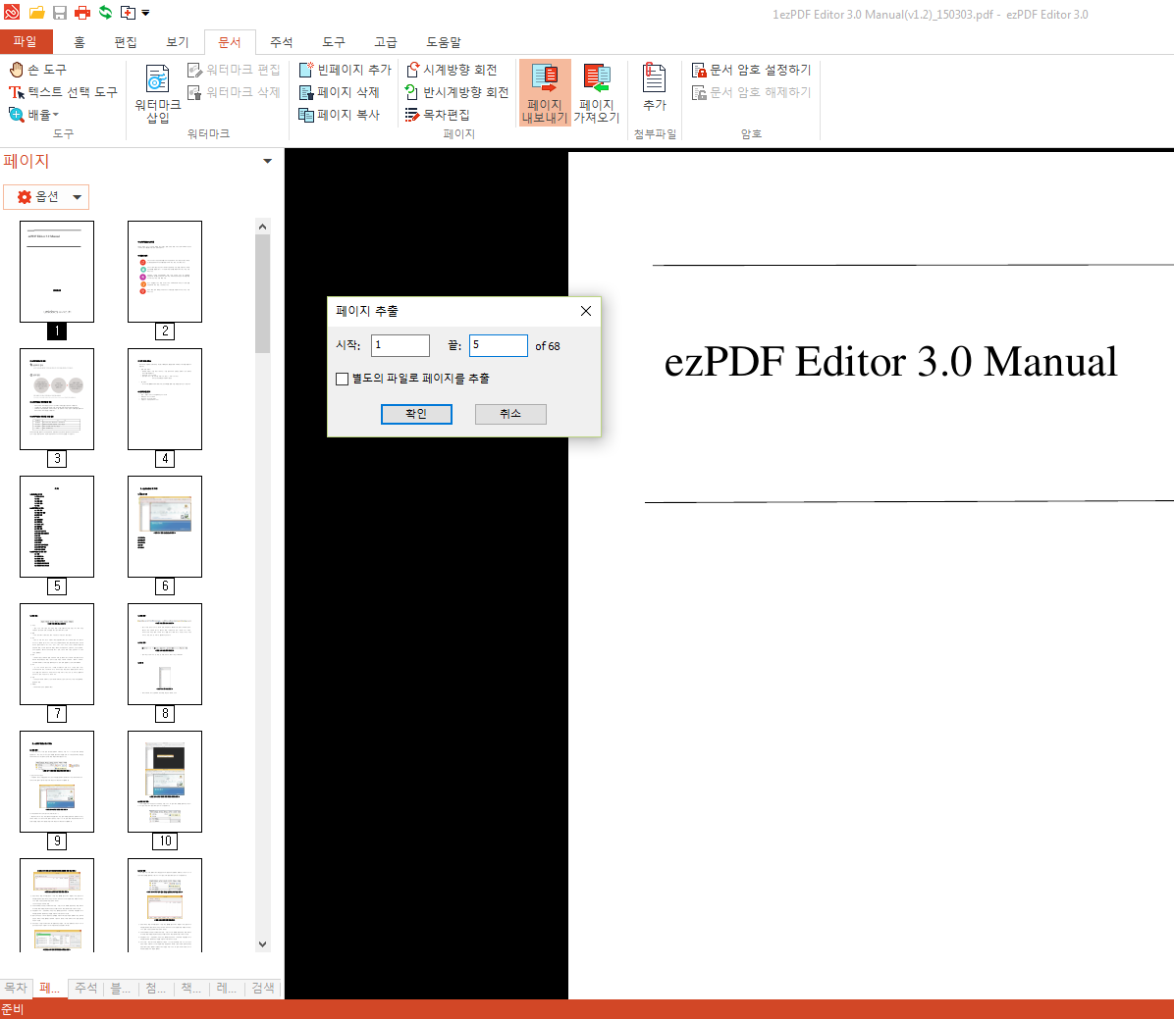Switch to the 보기 tab

pyautogui.click(x=178, y=42)
